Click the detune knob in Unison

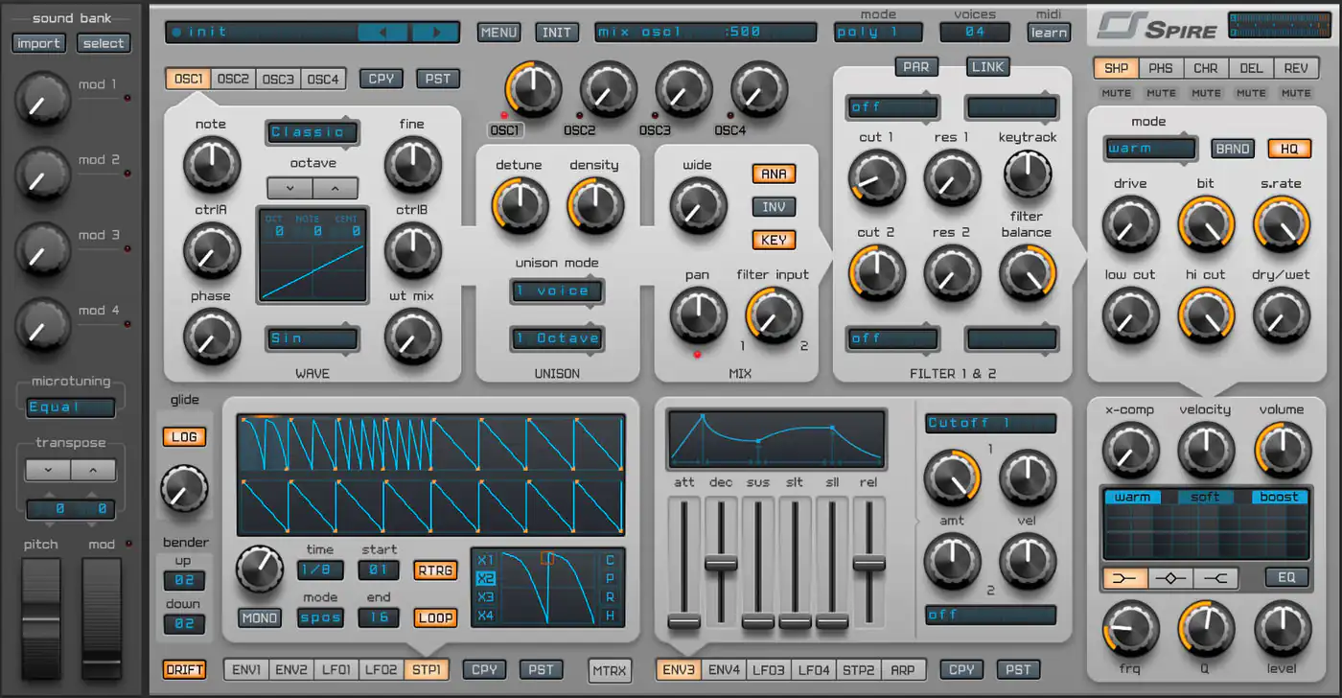coord(521,205)
